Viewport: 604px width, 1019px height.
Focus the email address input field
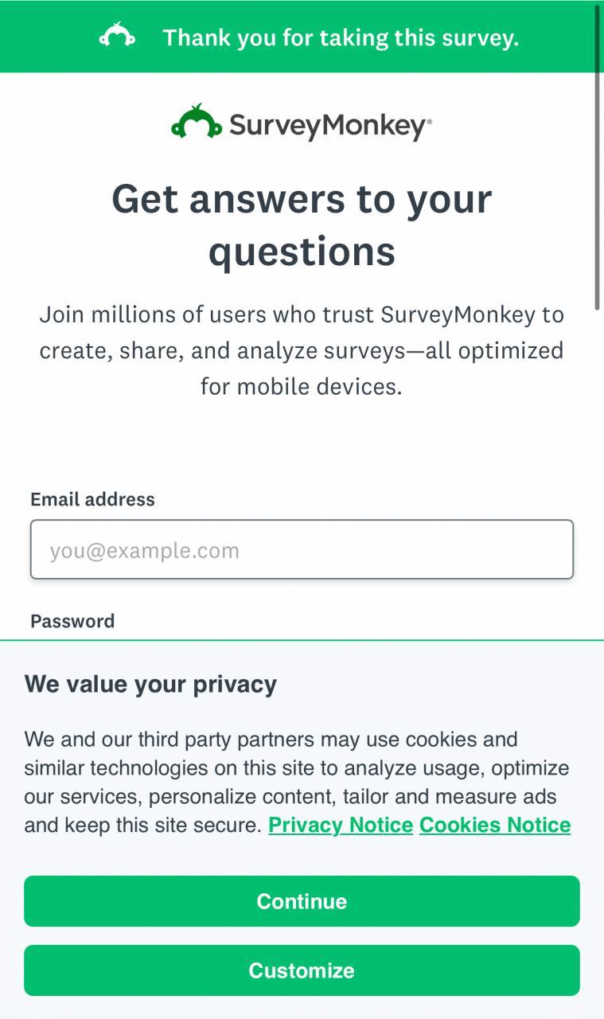click(x=302, y=550)
